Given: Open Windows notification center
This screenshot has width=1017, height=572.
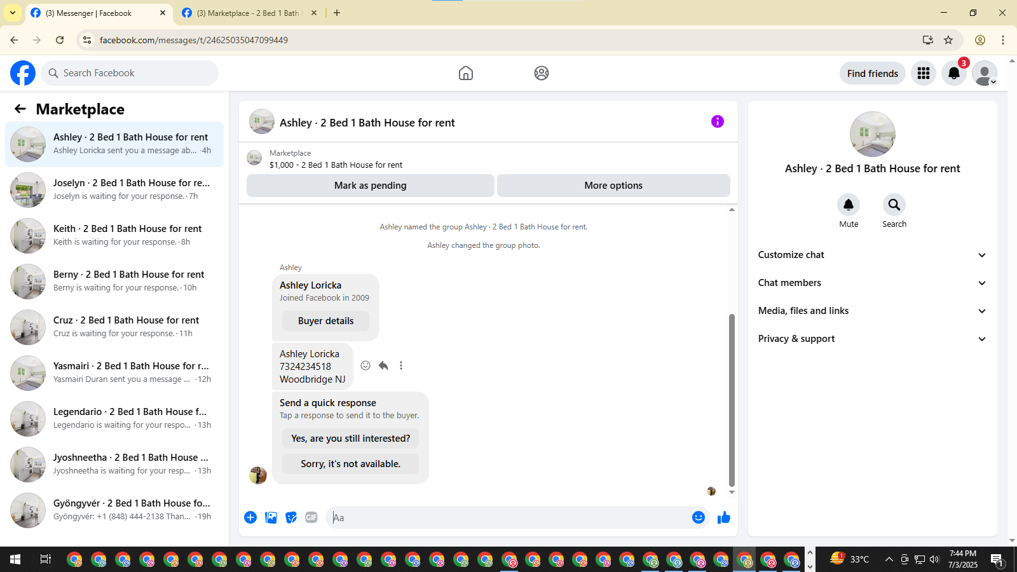Looking at the screenshot, I should point(997,560).
